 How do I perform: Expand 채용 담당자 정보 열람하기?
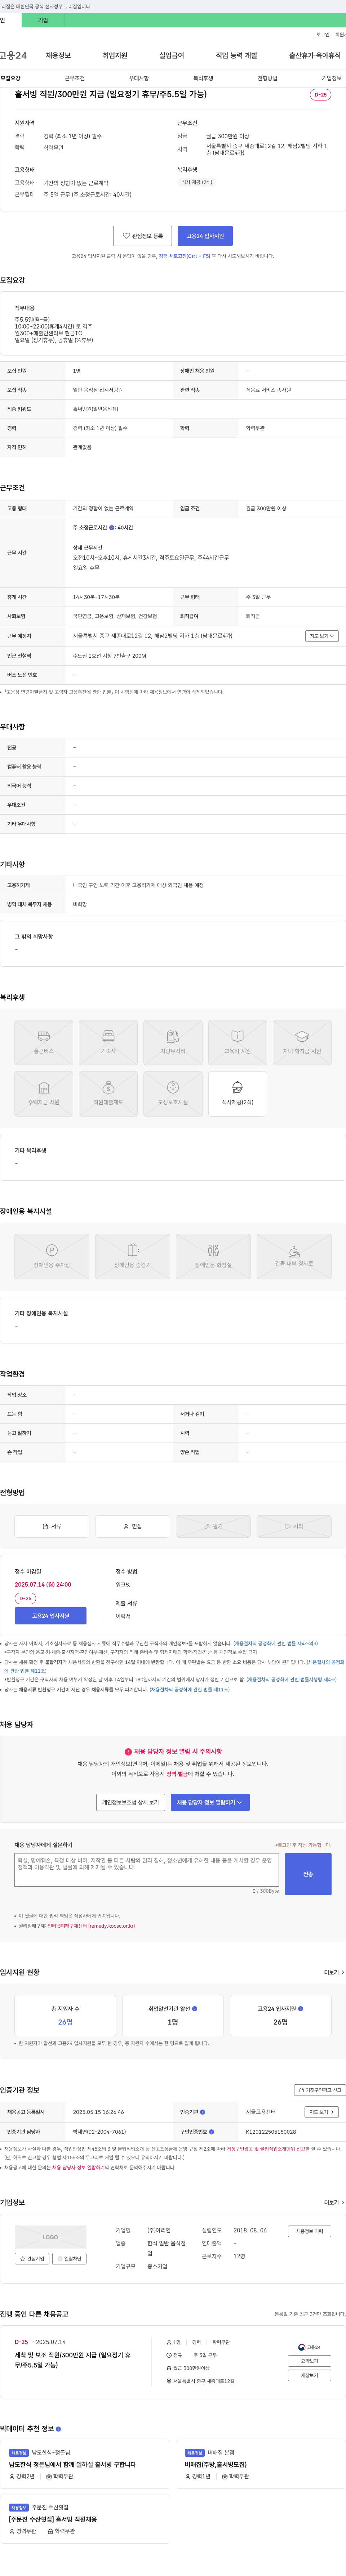[210, 1802]
